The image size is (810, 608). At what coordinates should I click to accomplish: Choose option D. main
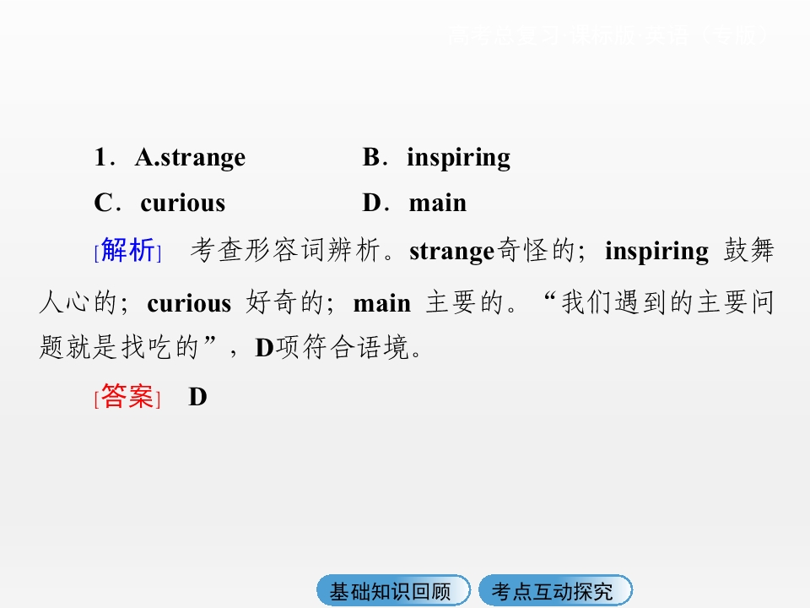[x=414, y=203]
